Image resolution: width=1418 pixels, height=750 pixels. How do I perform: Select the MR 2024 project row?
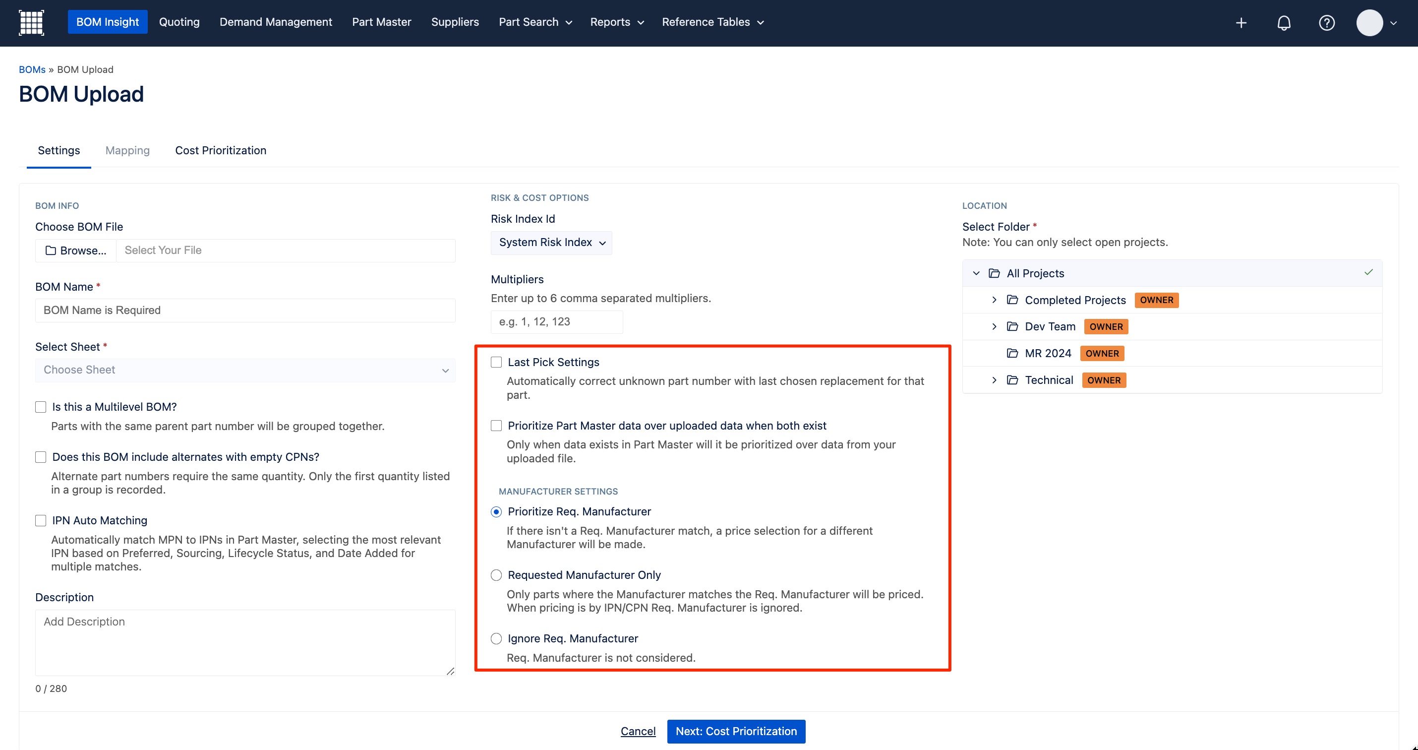tap(1173, 353)
